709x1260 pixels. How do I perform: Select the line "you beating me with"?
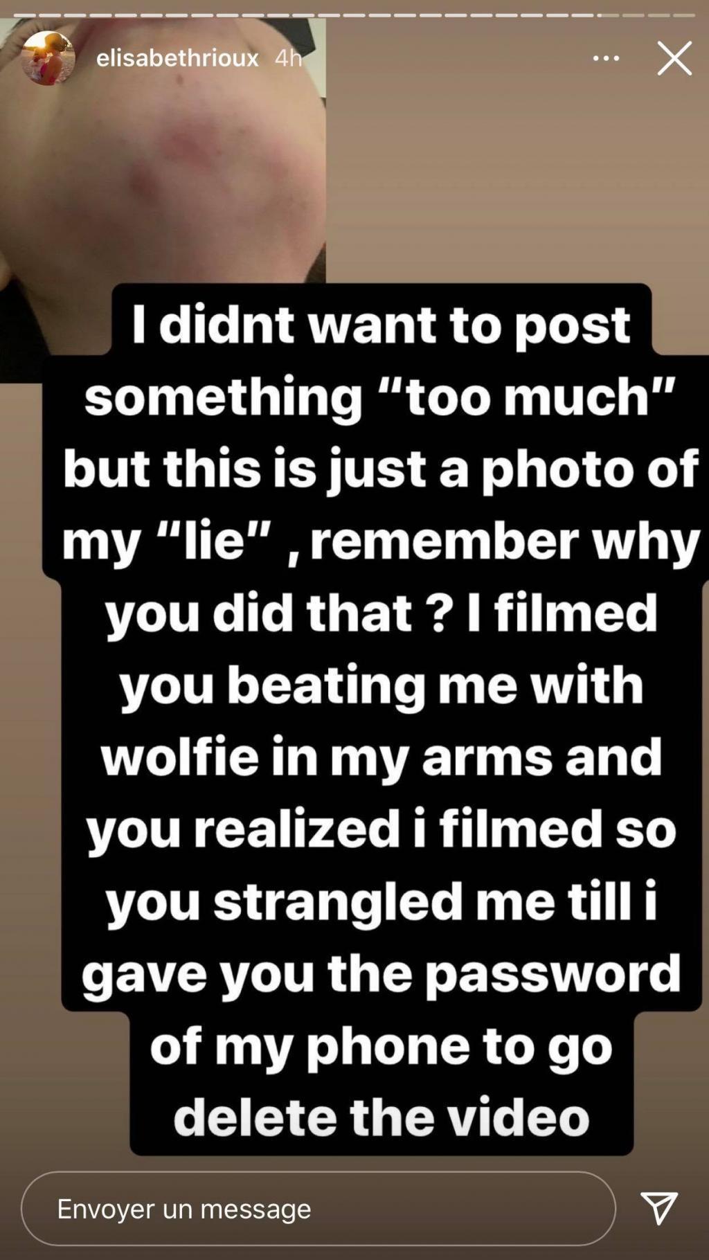click(382, 684)
